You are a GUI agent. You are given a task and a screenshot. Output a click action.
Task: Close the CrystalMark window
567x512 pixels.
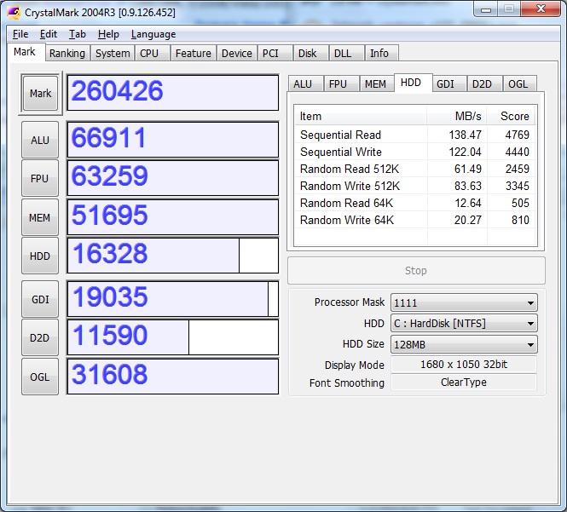(x=541, y=9)
